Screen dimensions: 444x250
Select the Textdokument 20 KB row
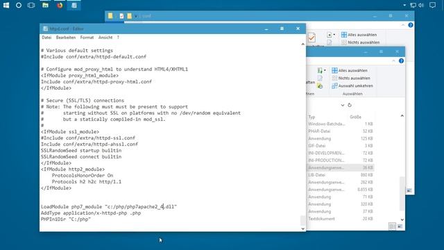coord(341,219)
